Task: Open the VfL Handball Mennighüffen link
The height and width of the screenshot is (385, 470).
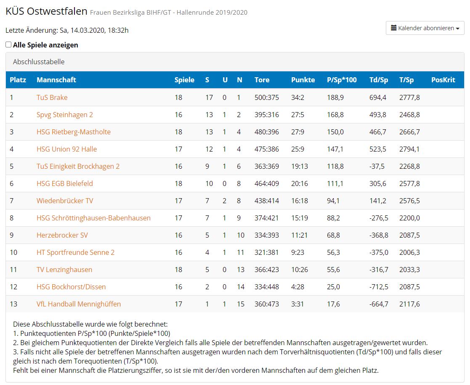Action: [x=79, y=304]
